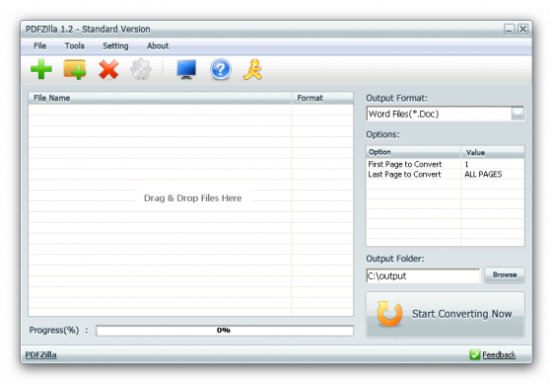This screenshot has height=384, width=552.
Task: Expand the Output Format dropdown arrow
Action: [517, 114]
